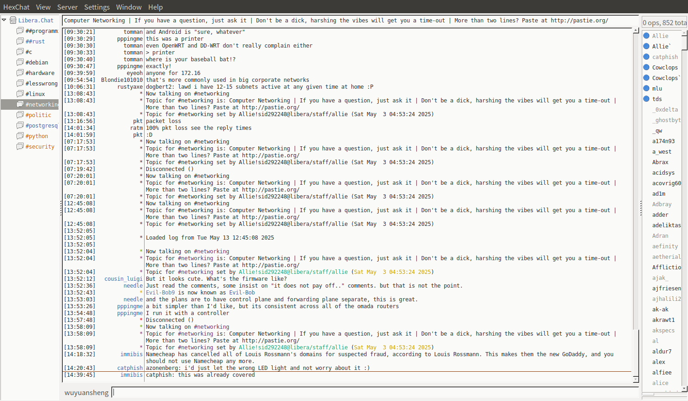Focus the message input box
The width and height of the screenshot is (688, 401).
pyautogui.click(x=374, y=392)
